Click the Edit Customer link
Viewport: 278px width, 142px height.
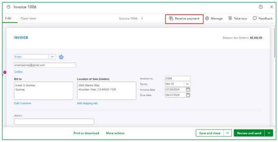tap(23, 103)
